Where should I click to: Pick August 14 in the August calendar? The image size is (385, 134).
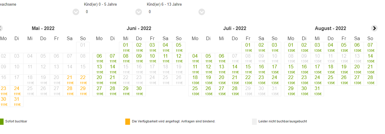(370, 58)
